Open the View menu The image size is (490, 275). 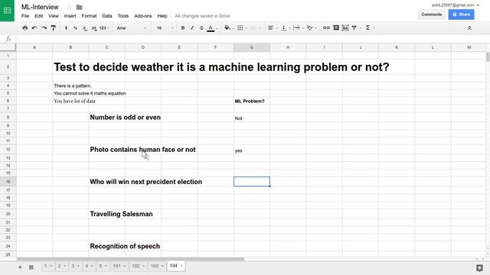point(54,16)
